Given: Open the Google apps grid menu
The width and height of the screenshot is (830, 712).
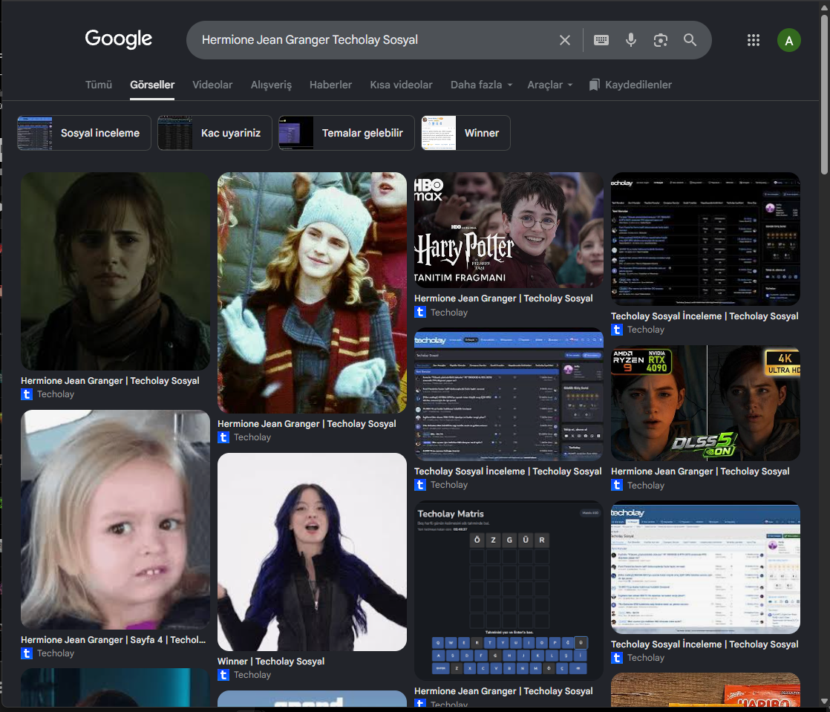Looking at the screenshot, I should (x=754, y=40).
